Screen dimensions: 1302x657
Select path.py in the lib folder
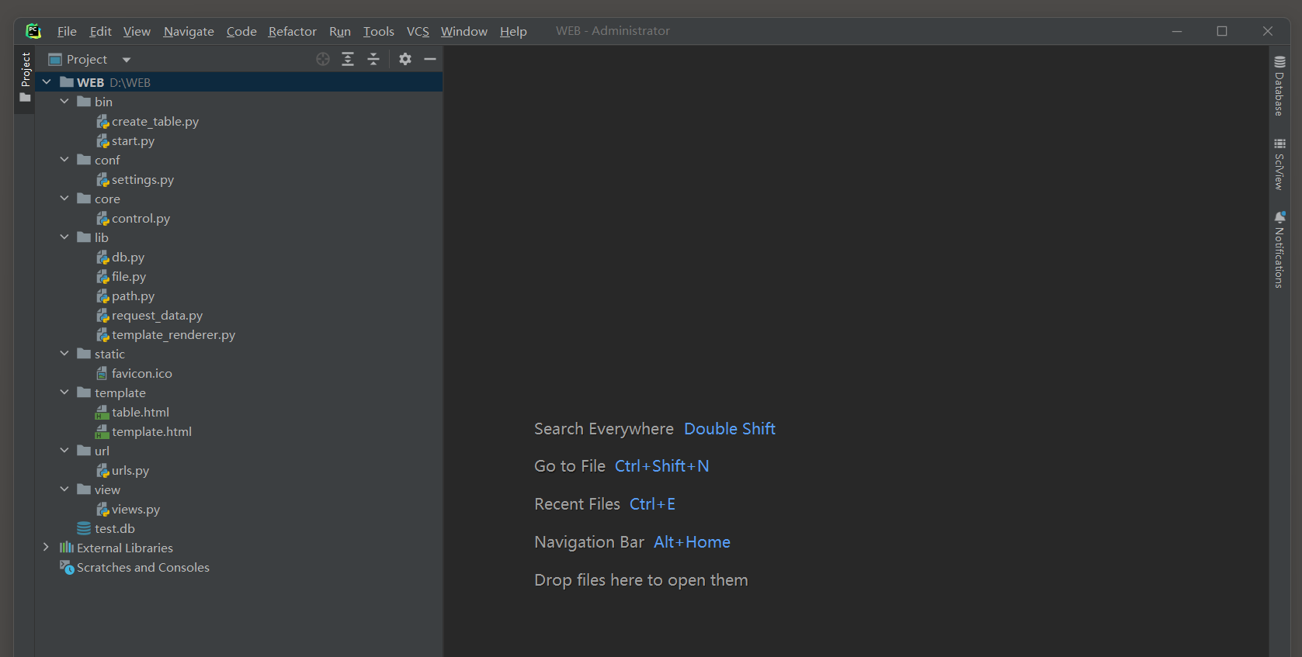pyautogui.click(x=133, y=296)
